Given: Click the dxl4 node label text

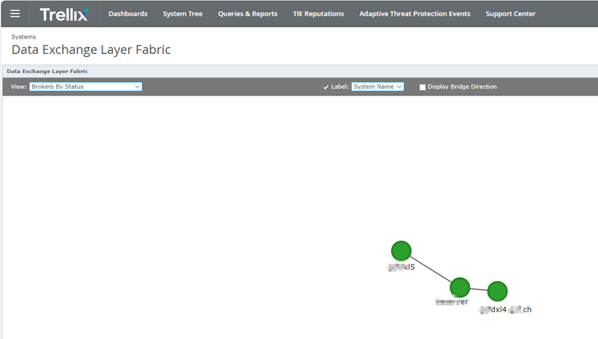Looking at the screenshot, I should [505, 309].
